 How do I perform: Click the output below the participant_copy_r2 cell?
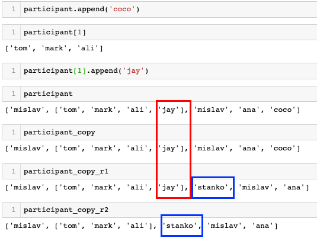[142, 226]
